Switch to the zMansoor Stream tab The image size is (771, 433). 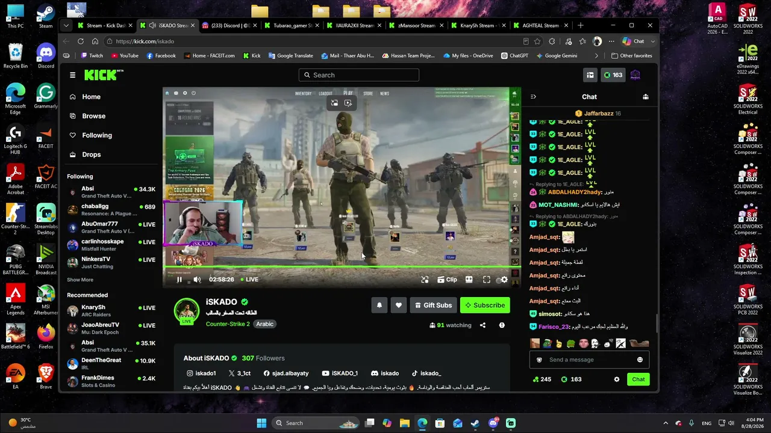pyautogui.click(x=416, y=26)
